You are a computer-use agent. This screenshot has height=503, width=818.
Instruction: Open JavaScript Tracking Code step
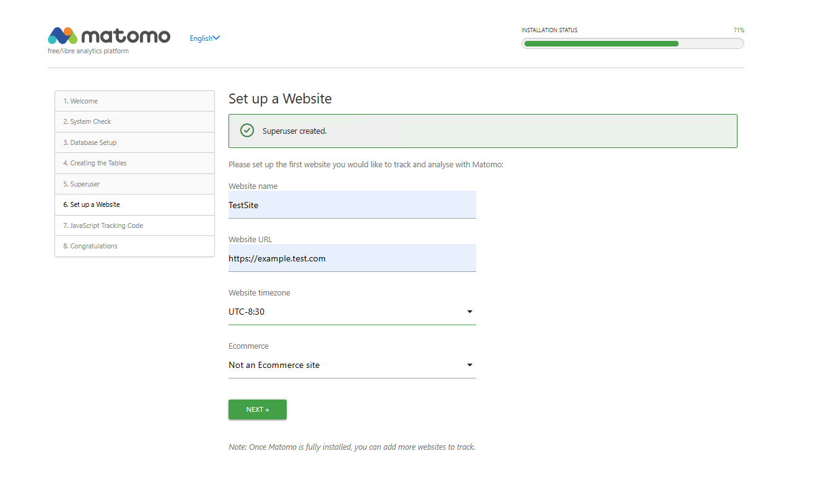pyautogui.click(x=134, y=225)
